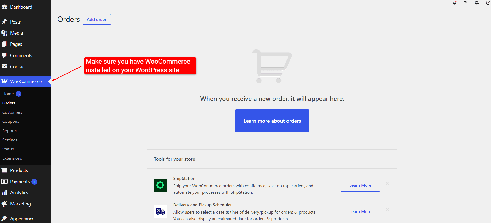Click the Pages icon in sidebar
The image size is (491, 223).
click(4, 44)
